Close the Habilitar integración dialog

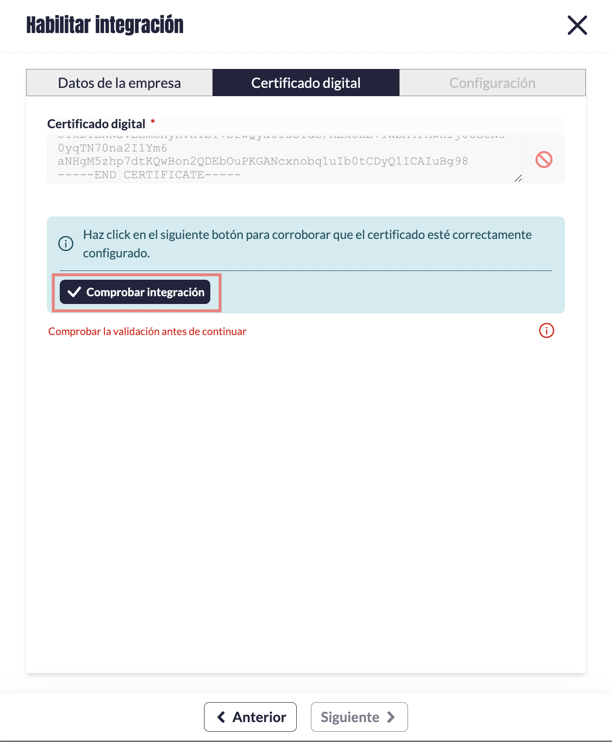pos(577,25)
